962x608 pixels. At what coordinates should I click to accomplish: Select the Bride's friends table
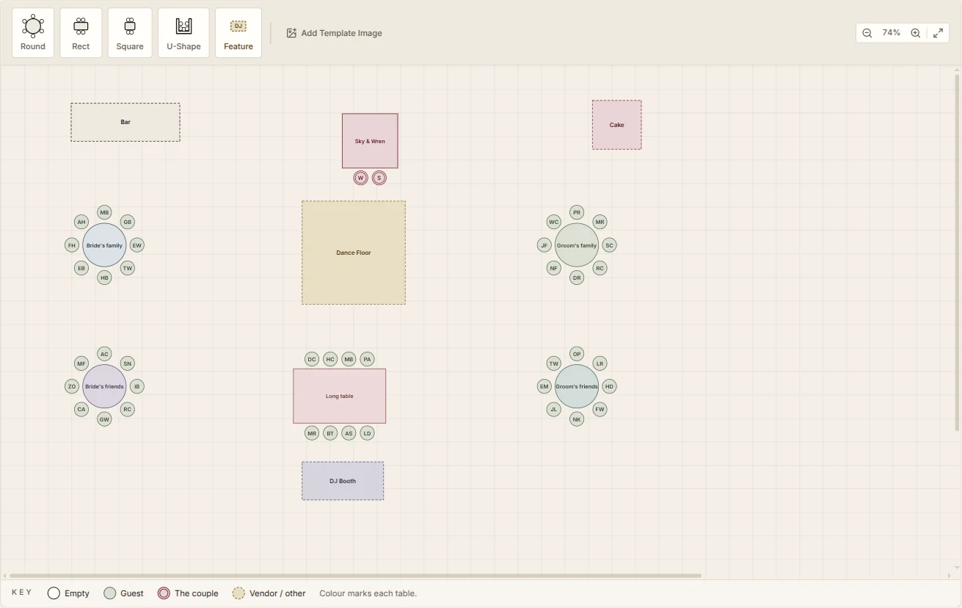tap(104, 386)
